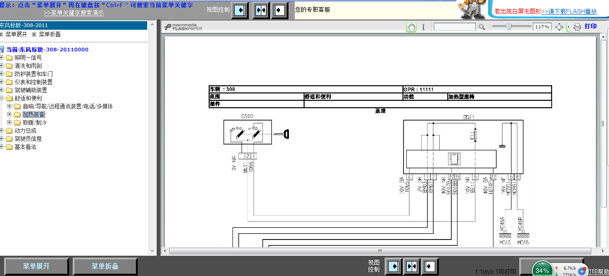Click top 菜单展开 link in sidebar
The width and height of the screenshot is (609, 276).
click(x=16, y=34)
